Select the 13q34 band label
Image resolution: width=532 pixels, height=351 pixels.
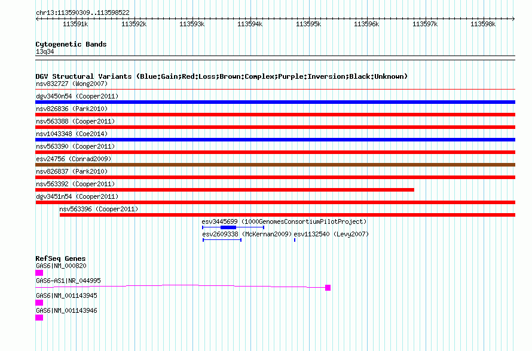pyautogui.click(x=45, y=51)
